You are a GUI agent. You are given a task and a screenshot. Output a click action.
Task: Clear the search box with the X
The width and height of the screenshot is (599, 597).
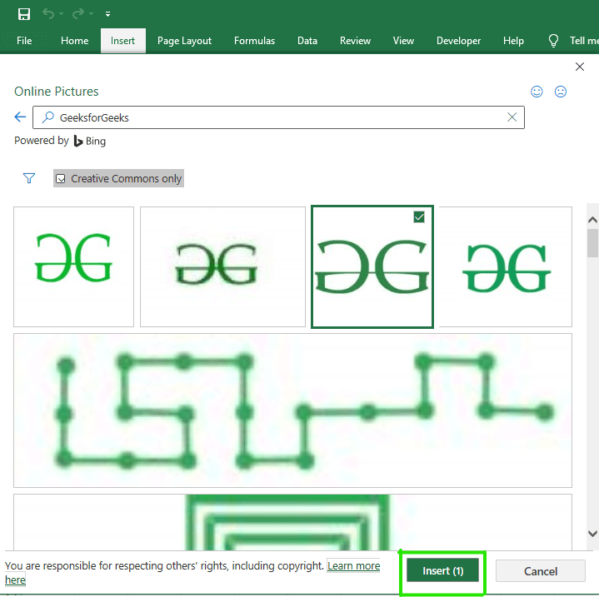coord(512,117)
